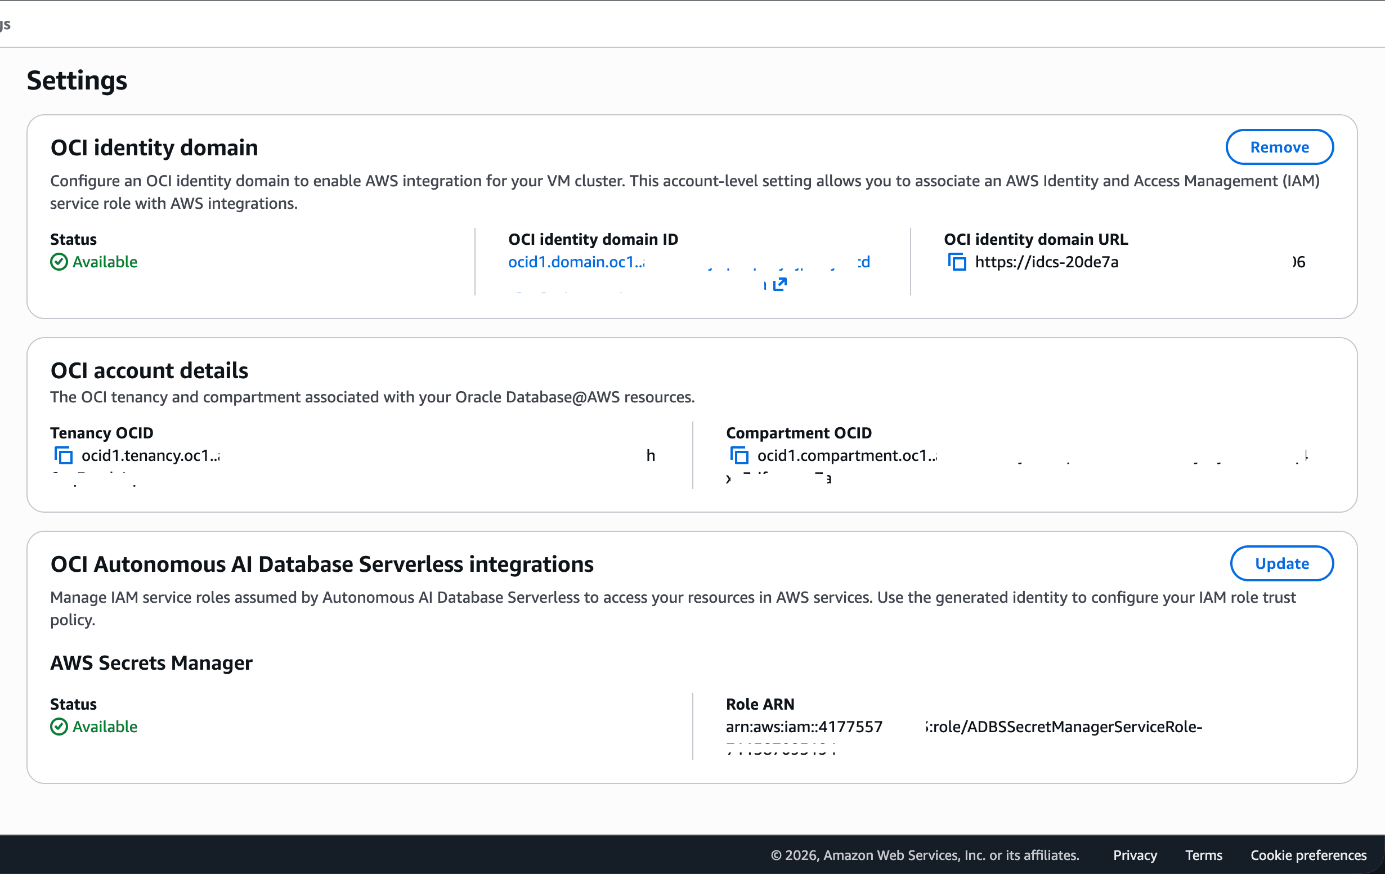Select the AWS Secrets Manager subheading

(151, 663)
